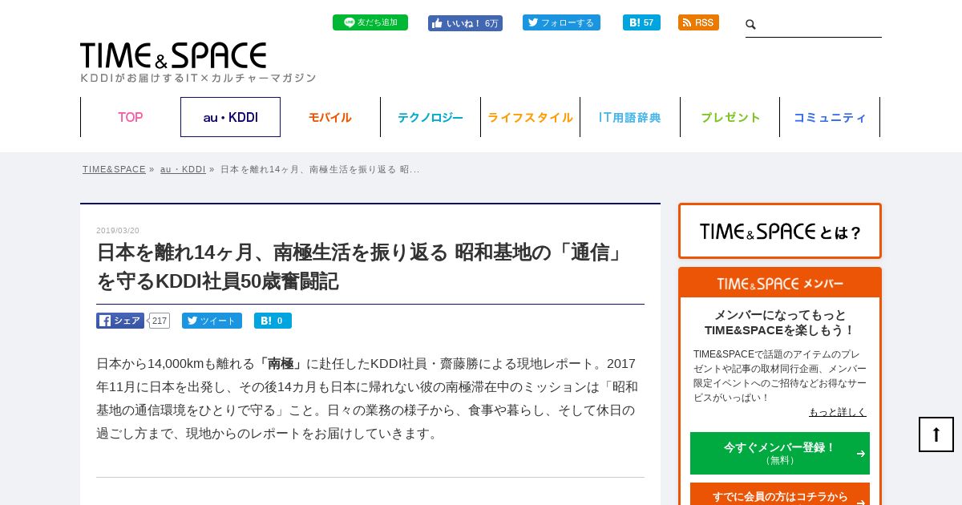Screen dimensions: 962x505
Task: Click the 217 share count bubble
Action: [x=160, y=321]
